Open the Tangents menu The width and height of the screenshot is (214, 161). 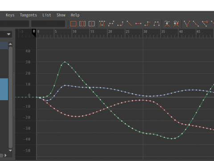pyautogui.click(x=29, y=15)
